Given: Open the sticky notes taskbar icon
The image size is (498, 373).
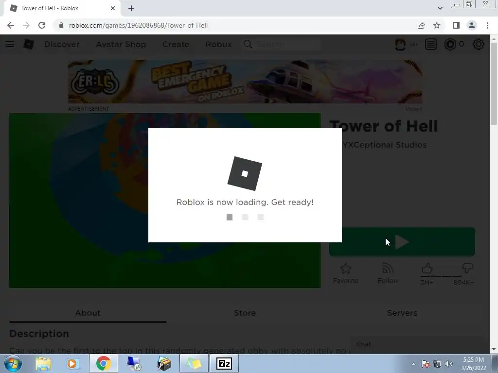Looking at the screenshot, I should point(194,363).
